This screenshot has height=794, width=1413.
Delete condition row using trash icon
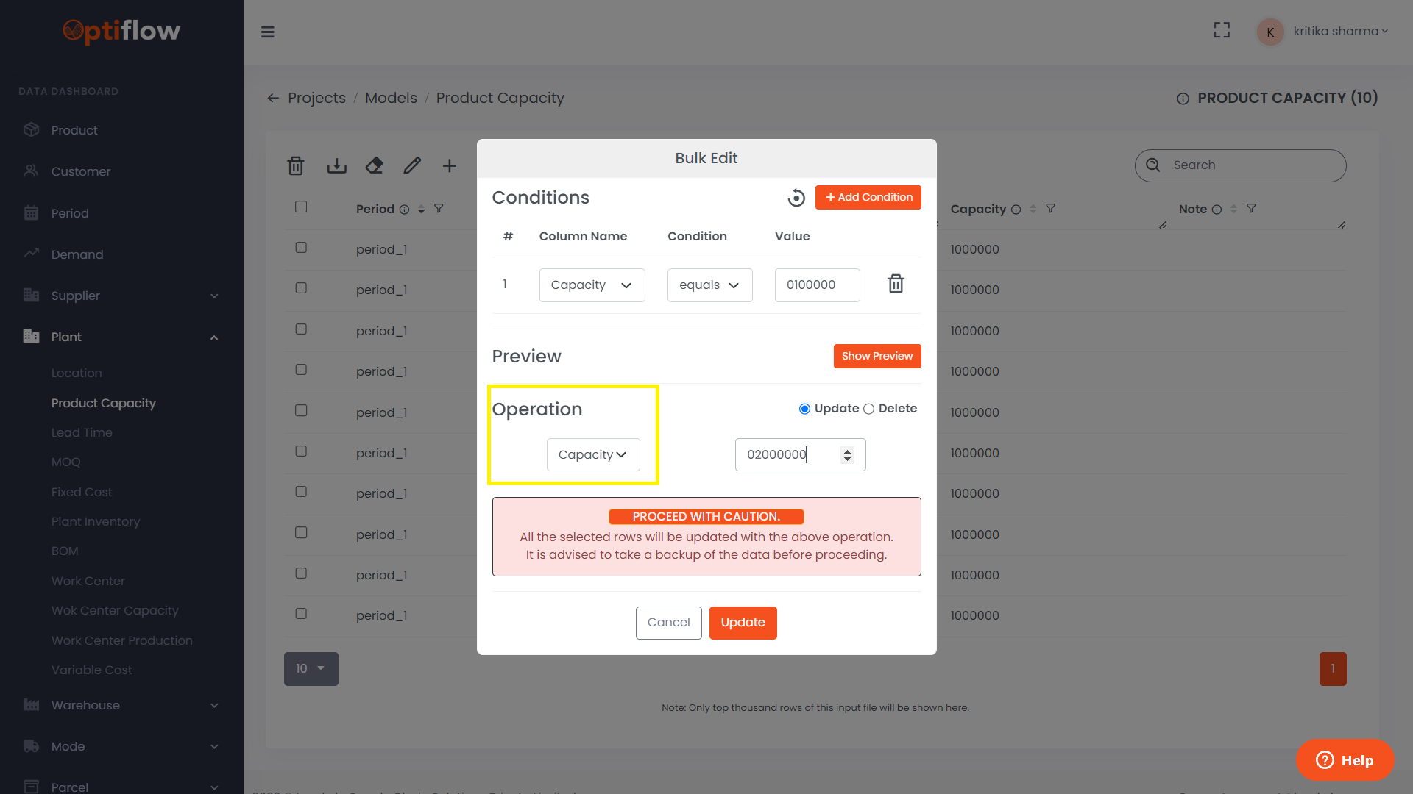(896, 284)
